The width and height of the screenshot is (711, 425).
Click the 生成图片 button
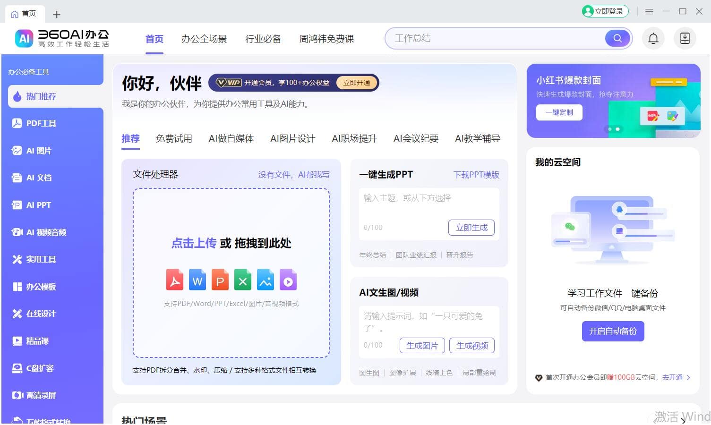point(422,346)
